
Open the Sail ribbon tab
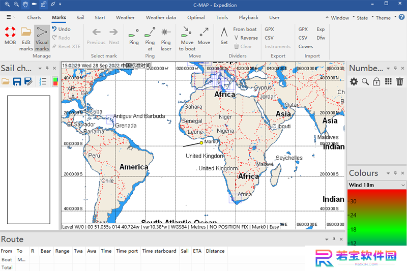click(80, 18)
